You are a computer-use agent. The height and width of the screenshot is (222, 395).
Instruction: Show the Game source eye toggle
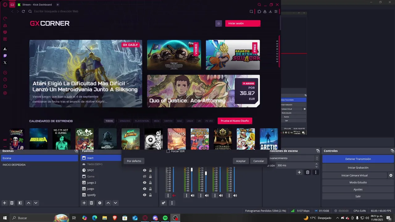click(x=144, y=176)
